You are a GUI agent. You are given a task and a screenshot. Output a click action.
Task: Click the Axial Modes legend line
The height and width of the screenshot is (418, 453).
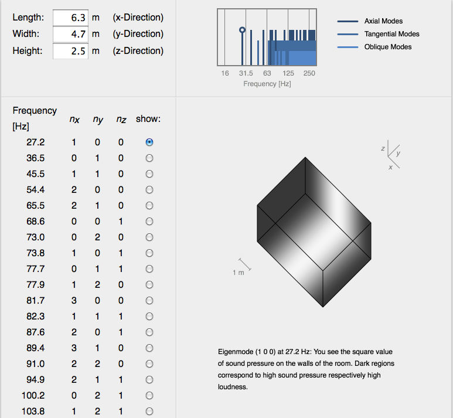point(348,21)
